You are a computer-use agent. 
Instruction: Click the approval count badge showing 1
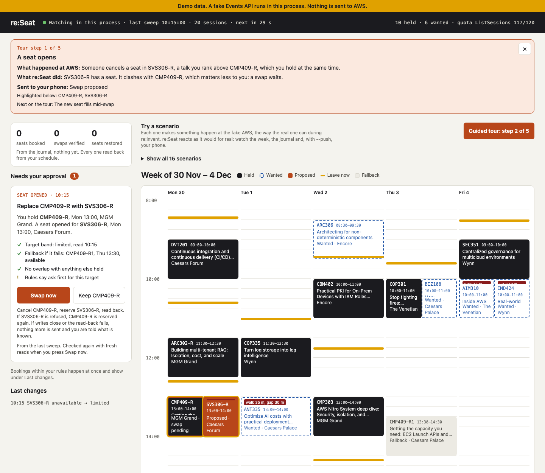click(75, 176)
